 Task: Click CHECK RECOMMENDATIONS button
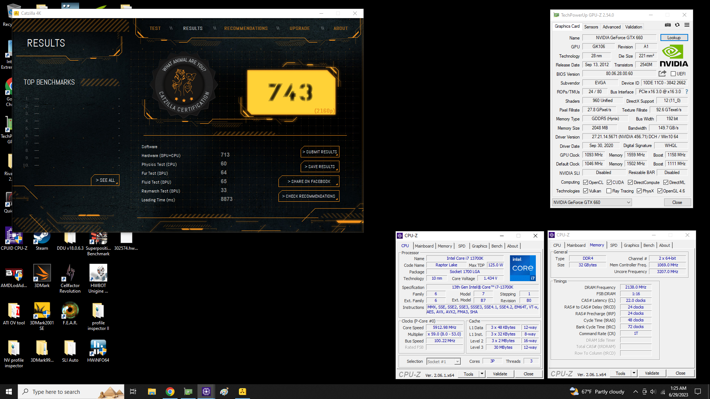tap(309, 196)
